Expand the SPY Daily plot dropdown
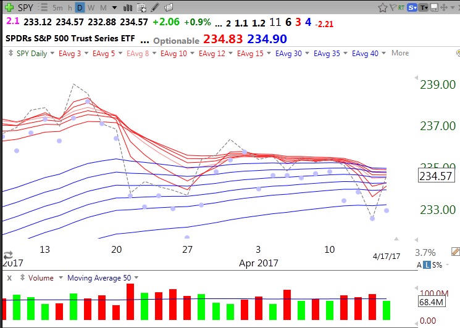 pyautogui.click(x=52, y=53)
